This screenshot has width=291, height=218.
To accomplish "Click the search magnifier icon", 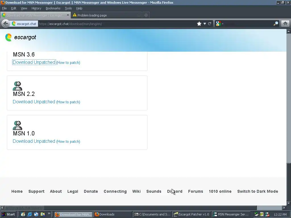I will pyautogui.click(x=276, y=24).
